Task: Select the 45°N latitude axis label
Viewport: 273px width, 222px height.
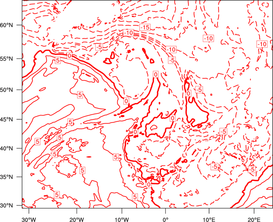Action: (x=6, y=119)
